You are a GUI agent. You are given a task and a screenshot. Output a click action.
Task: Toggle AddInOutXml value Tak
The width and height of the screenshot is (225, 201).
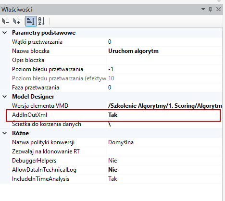tap(164, 115)
